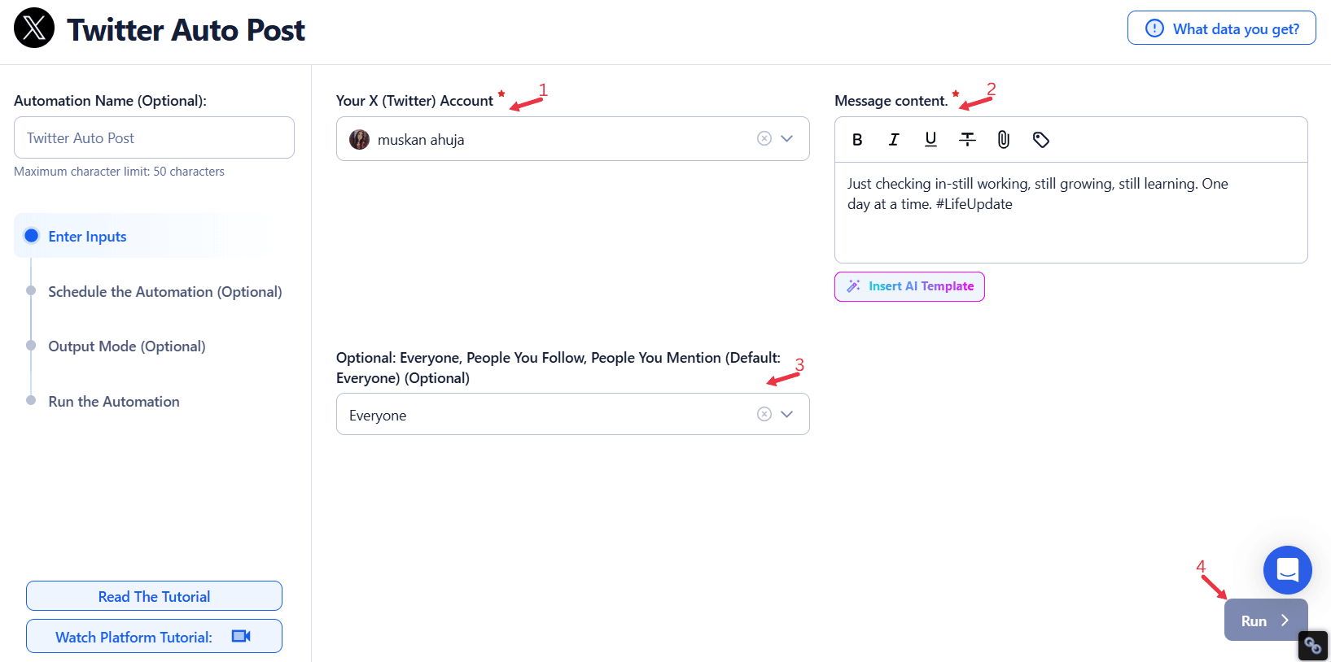Screen dimensions: 1331x662
Task: Toggle underline formatting in editor
Action: coord(930,140)
